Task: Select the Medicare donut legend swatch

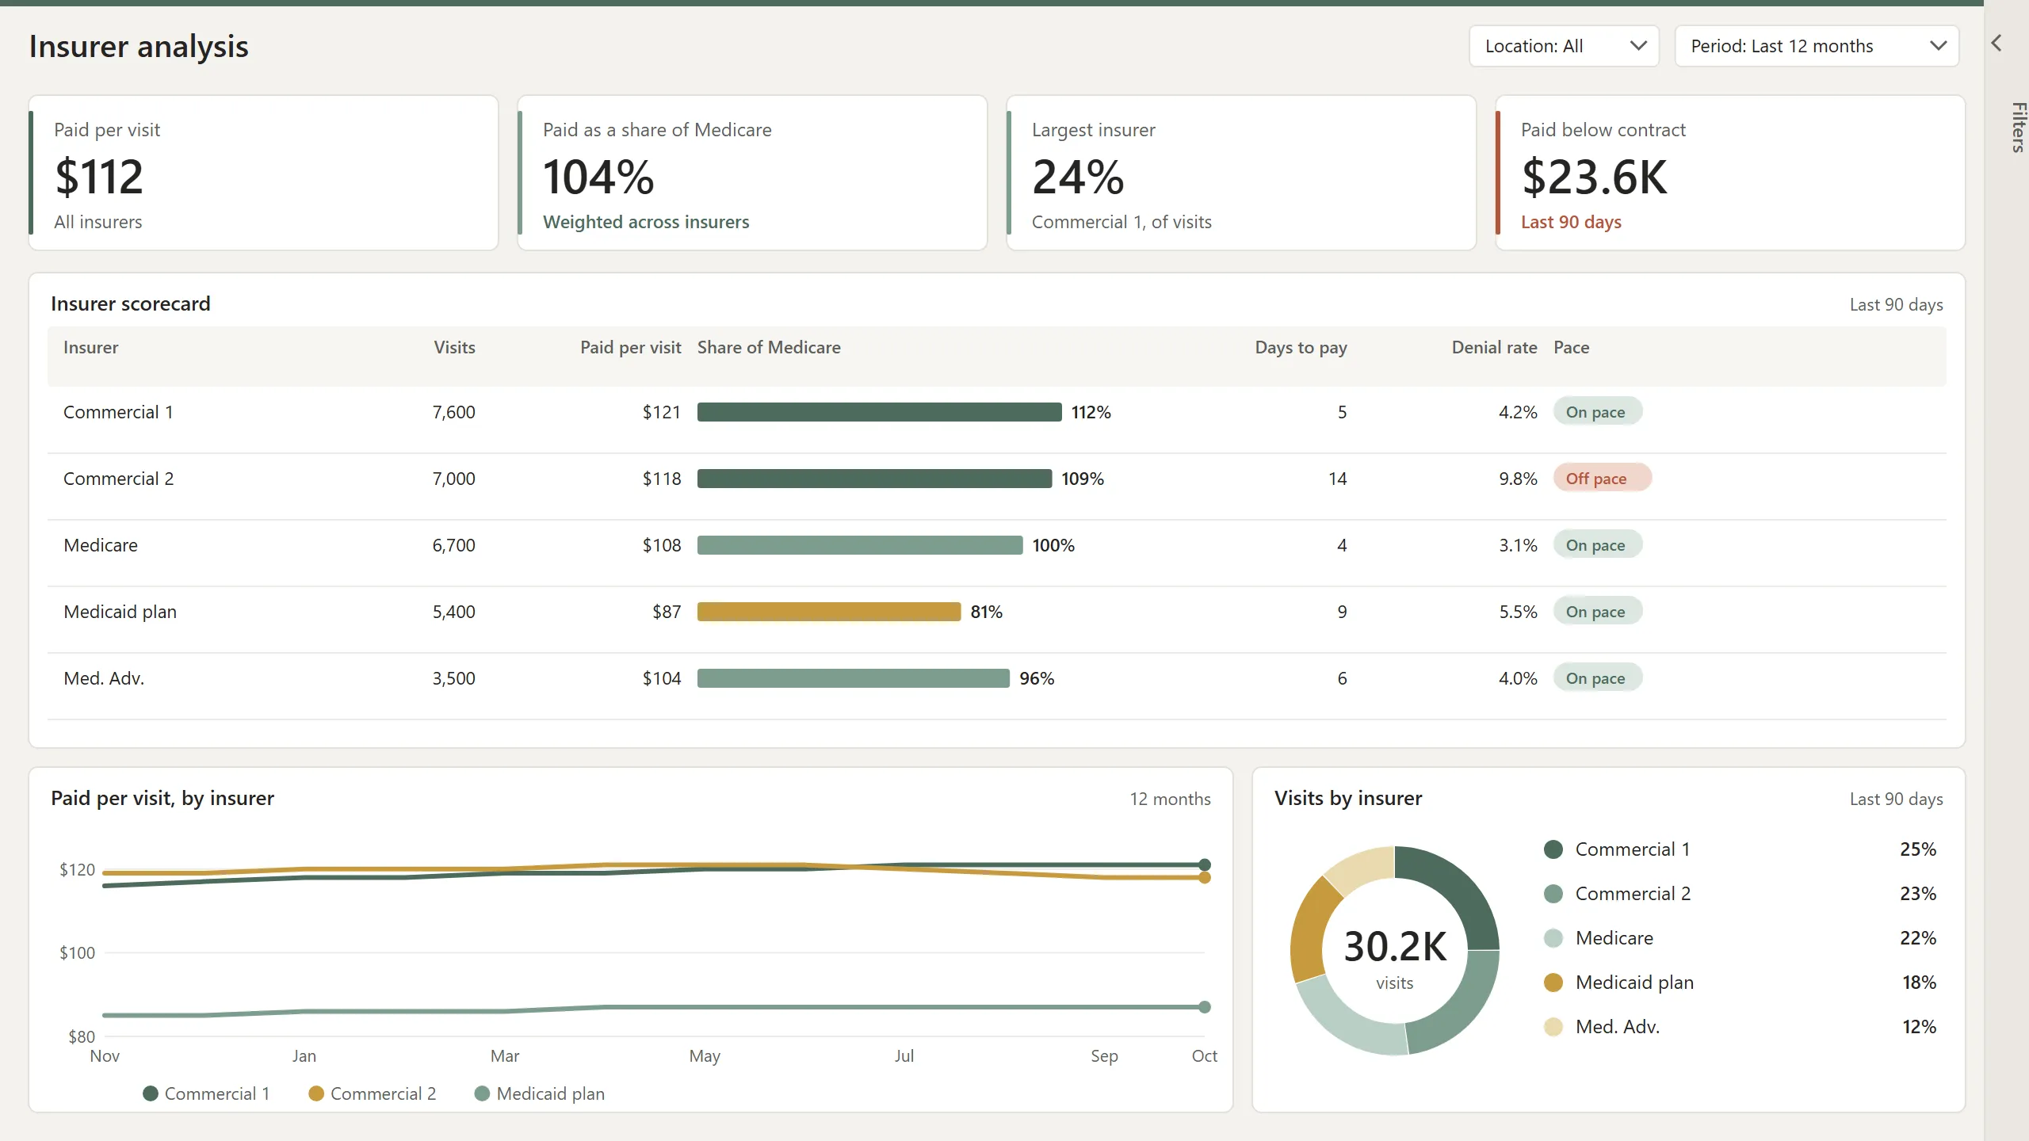Action: click(x=1553, y=938)
